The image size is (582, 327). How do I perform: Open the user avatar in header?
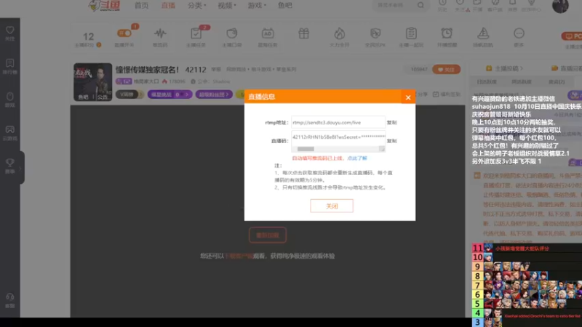[x=560, y=6]
